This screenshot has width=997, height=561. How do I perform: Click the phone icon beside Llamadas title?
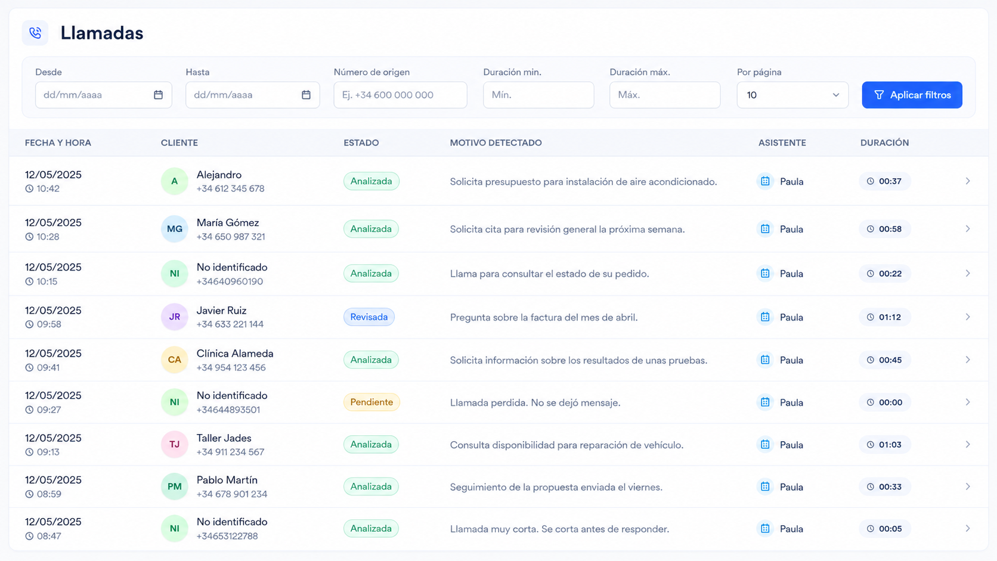pos(35,33)
